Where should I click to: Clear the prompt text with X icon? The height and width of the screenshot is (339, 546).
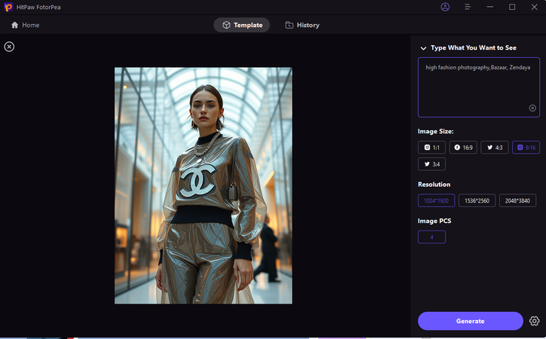(x=532, y=108)
